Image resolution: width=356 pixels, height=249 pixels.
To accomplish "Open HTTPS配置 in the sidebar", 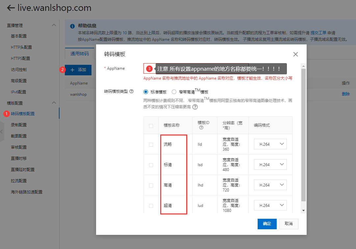I will click(x=20, y=58).
